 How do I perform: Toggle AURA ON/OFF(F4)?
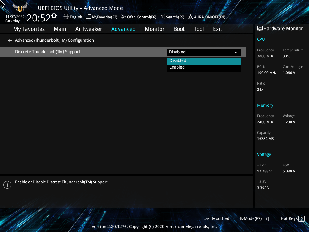pos(206,17)
